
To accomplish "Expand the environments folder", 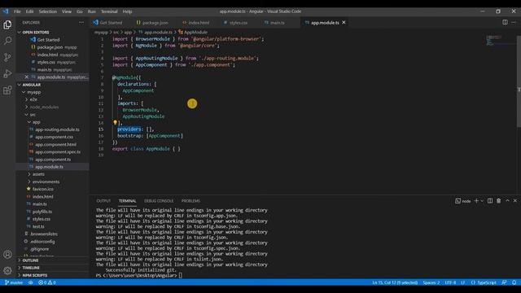I will coord(46,181).
